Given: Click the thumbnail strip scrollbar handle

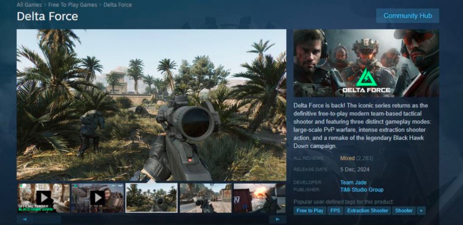Looking at the screenshot, I should pos(47,219).
